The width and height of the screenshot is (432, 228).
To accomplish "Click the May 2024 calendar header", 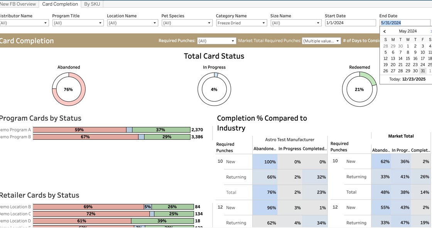I will pos(408,32).
